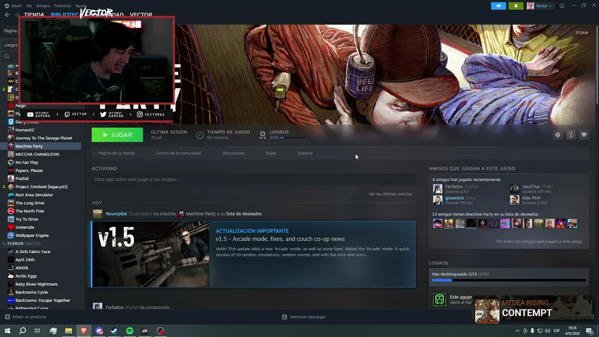Open VaulThai friend avatar
The width and height of the screenshot is (599, 337).
[515, 189]
